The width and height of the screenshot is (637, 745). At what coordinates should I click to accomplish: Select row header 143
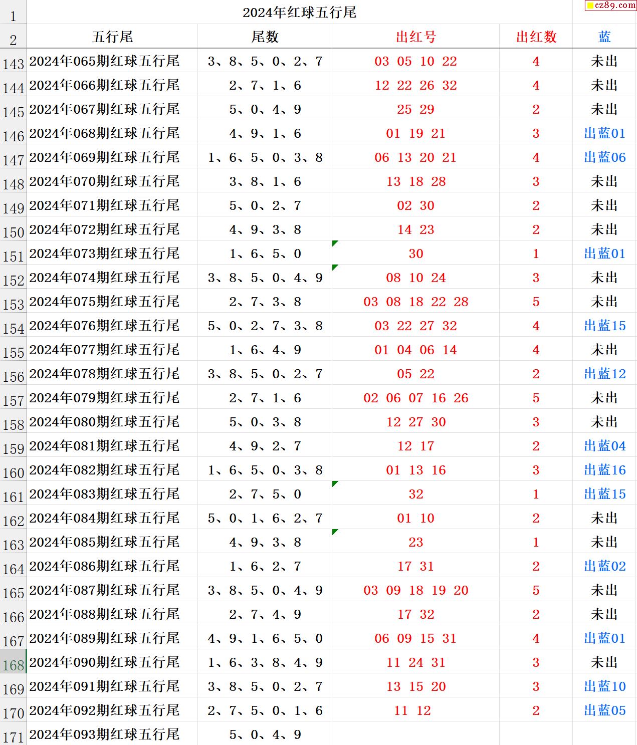tap(13, 61)
